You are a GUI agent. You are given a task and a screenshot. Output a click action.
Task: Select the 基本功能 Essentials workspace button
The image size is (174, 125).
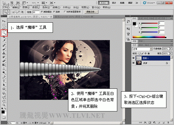coord(104,3)
